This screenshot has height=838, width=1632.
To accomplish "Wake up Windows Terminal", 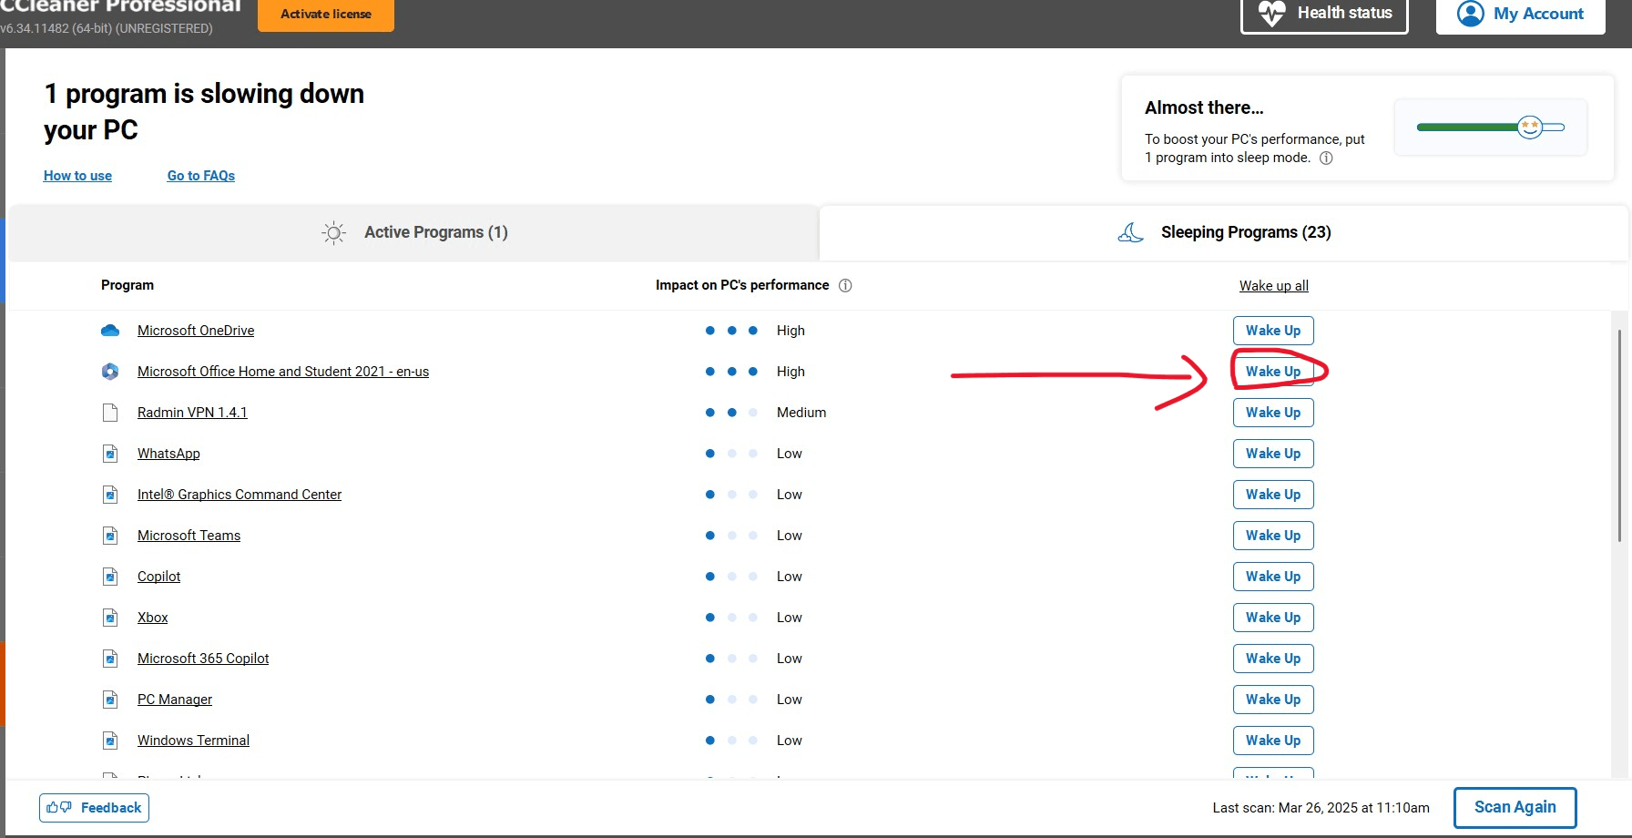I will tap(1273, 741).
